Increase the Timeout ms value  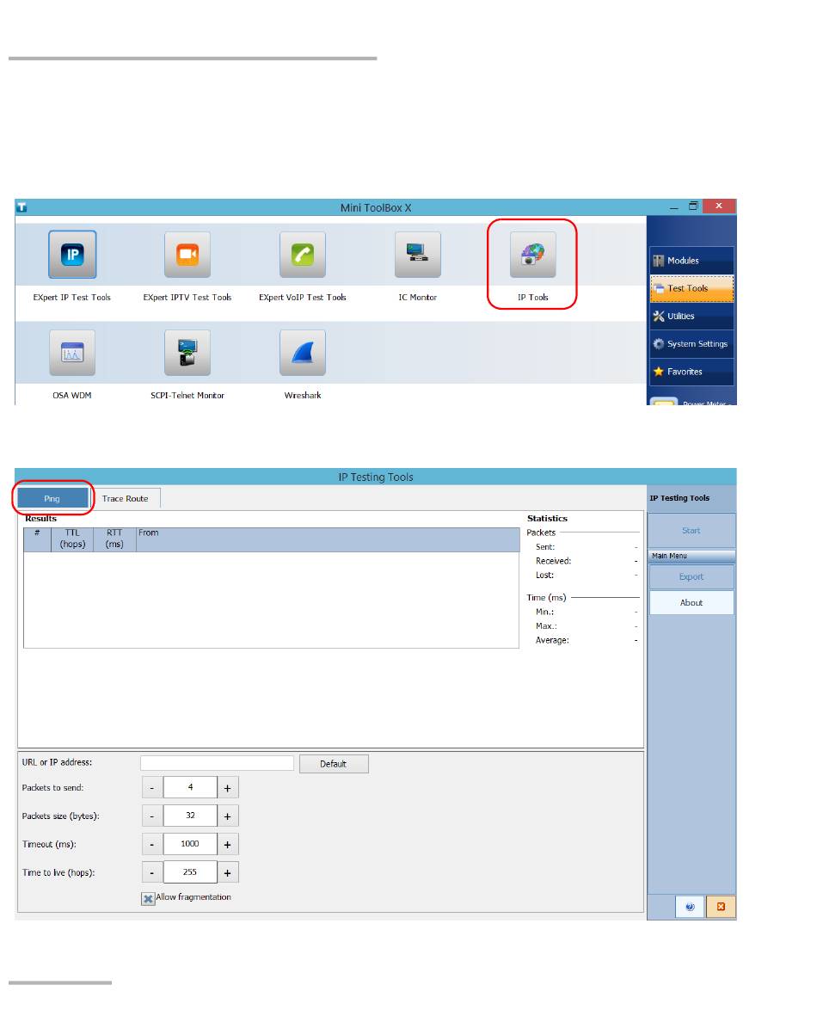click(227, 844)
